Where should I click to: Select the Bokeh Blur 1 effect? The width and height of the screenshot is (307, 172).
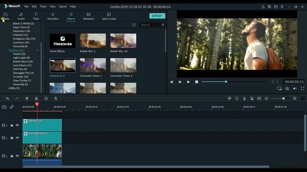pyautogui.click(x=93, y=41)
